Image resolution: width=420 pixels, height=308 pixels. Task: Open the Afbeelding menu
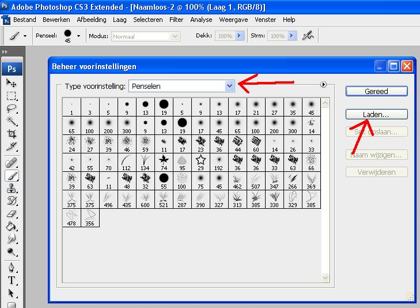[x=92, y=20]
